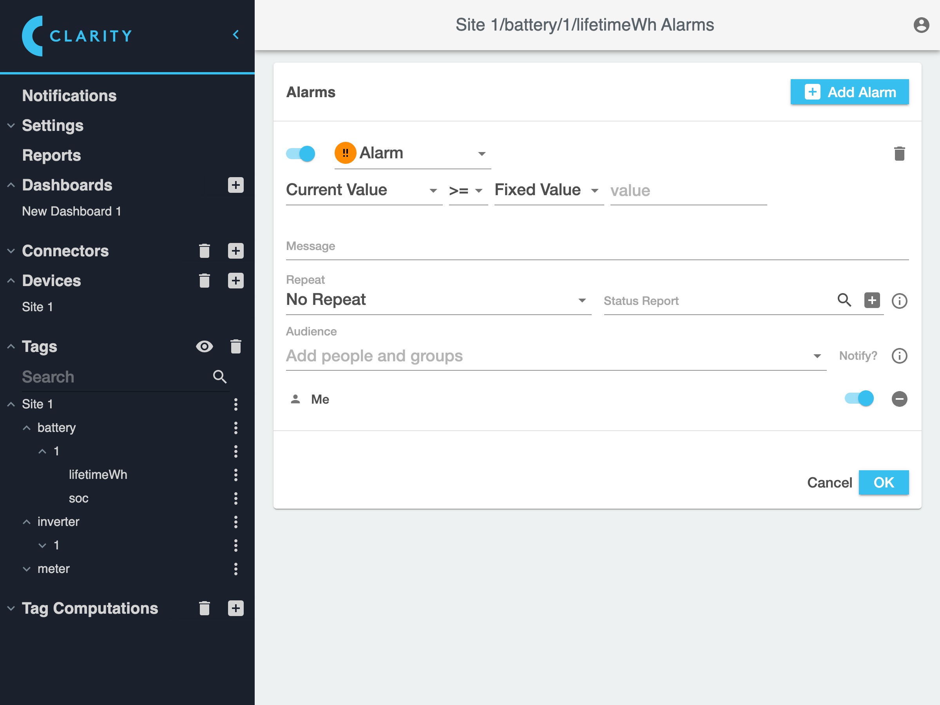940x705 pixels.
Task: Open Notify info icon
Action: coord(899,356)
